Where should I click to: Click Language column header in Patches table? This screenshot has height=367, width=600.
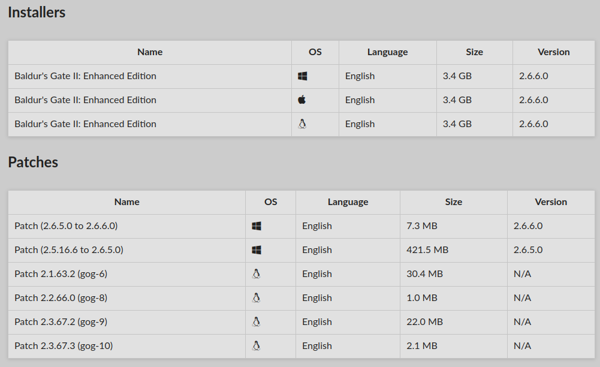[348, 202]
